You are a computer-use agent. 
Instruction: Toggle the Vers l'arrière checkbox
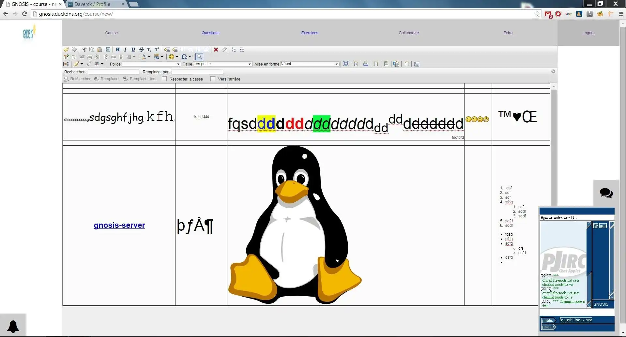213,79
